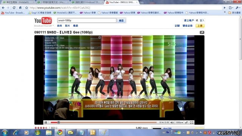Open YouTube - Broadc... bookmark
The width and height of the screenshot is (242, 136).
click(x=13, y=13)
